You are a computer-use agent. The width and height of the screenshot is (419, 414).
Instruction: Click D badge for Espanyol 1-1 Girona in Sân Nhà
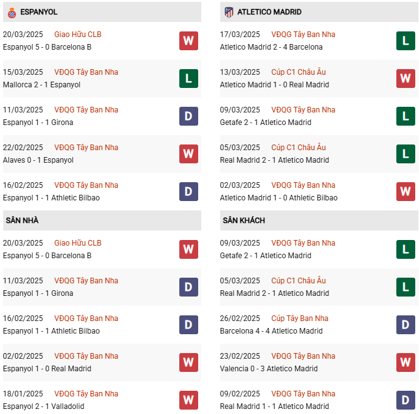[189, 287]
